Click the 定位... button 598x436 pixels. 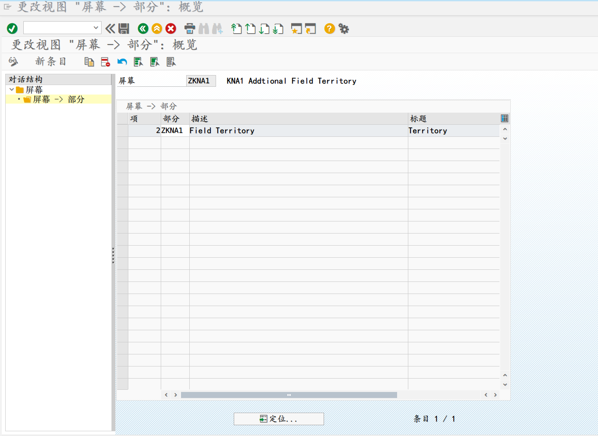tap(279, 419)
